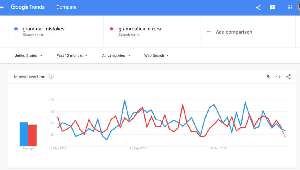Open your Google account profile picture
The image size is (300, 170).
coord(299,7)
